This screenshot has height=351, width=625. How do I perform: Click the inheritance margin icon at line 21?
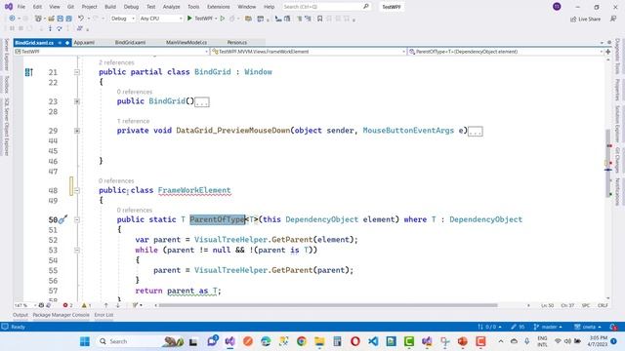click(x=28, y=72)
